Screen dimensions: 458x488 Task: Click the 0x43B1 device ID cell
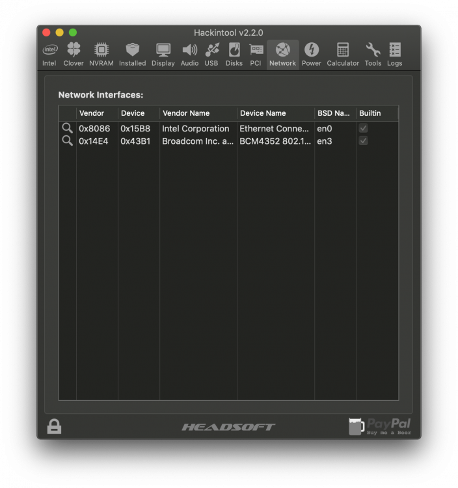coord(135,141)
